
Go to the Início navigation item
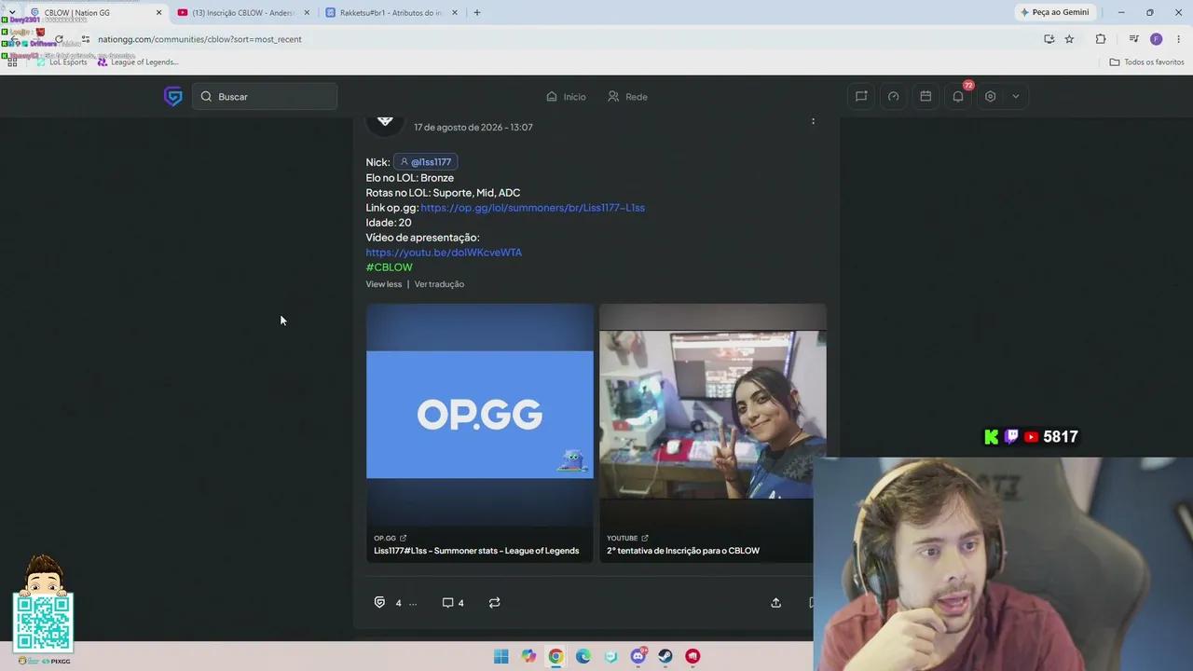click(x=566, y=96)
